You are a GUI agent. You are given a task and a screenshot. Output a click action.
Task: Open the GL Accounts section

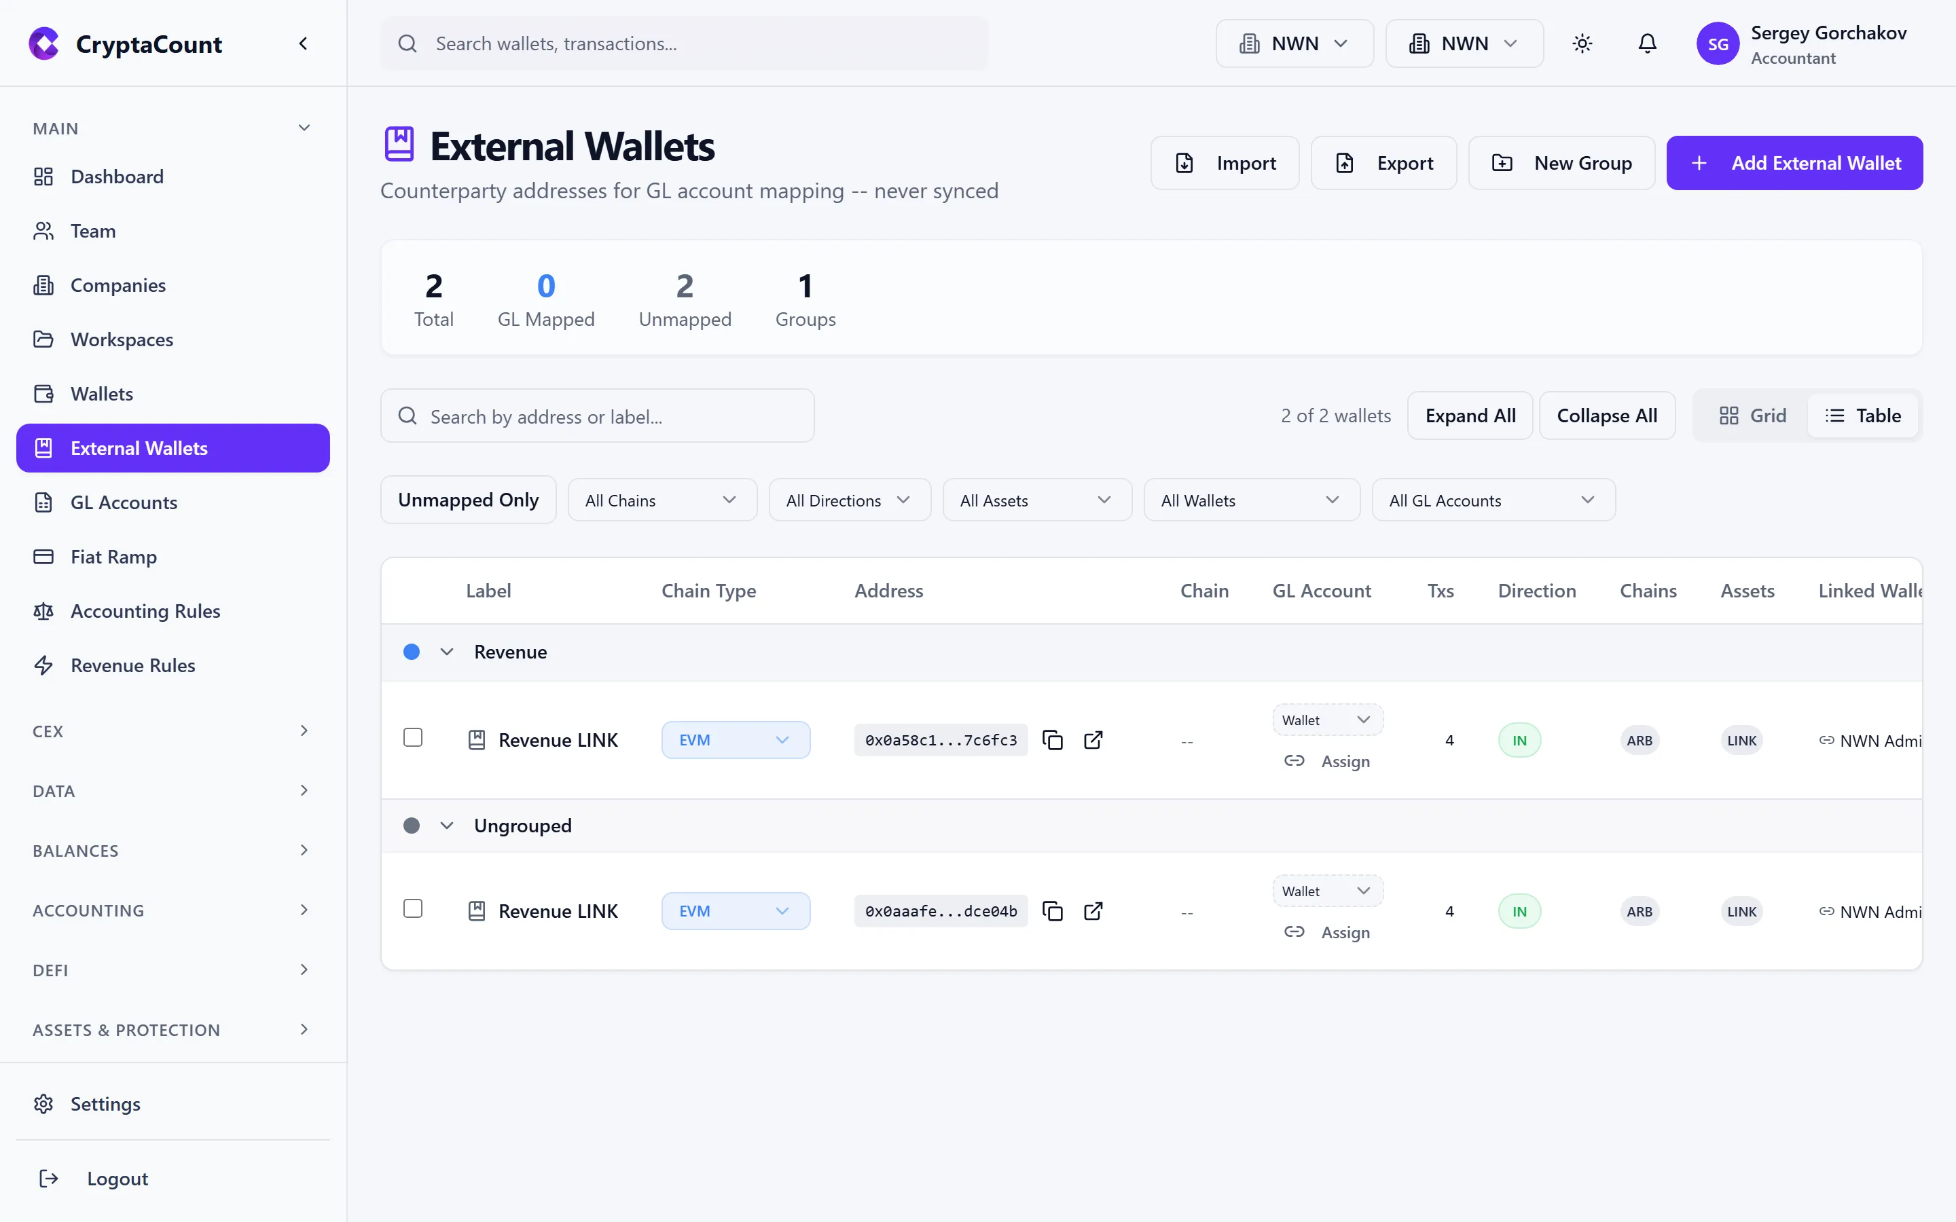click(x=124, y=502)
